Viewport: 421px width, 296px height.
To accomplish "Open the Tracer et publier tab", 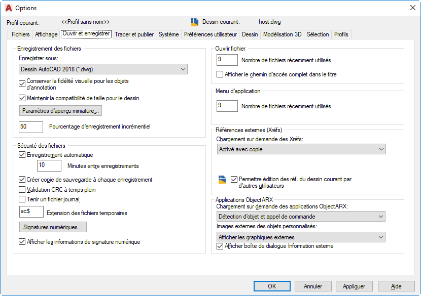I will pos(134,34).
